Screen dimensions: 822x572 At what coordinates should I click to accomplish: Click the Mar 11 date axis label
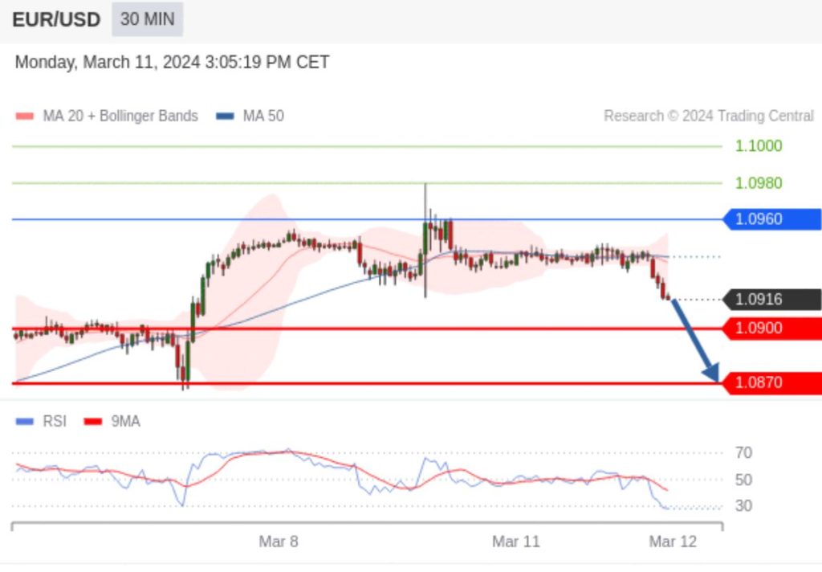[516, 541]
